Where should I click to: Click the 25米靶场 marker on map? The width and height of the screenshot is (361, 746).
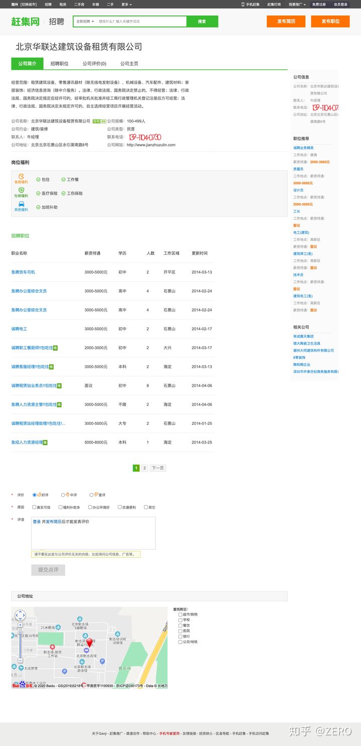[x=58, y=627]
